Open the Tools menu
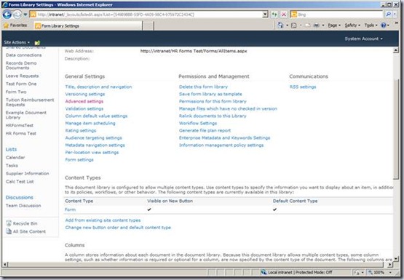Viewport: 404px width, 280px height. [371, 25]
